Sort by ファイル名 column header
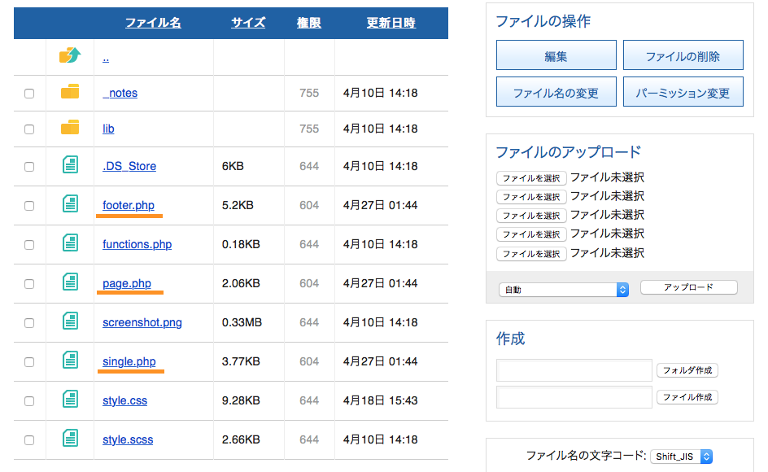 point(153,23)
